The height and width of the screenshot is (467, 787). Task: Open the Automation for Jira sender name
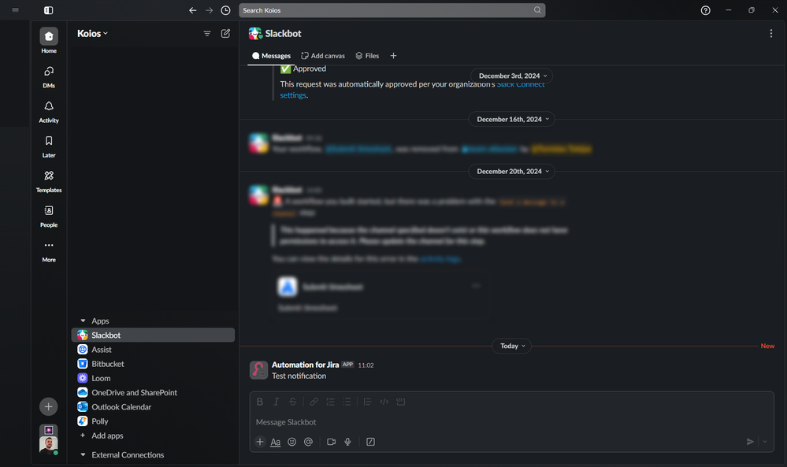click(305, 365)
